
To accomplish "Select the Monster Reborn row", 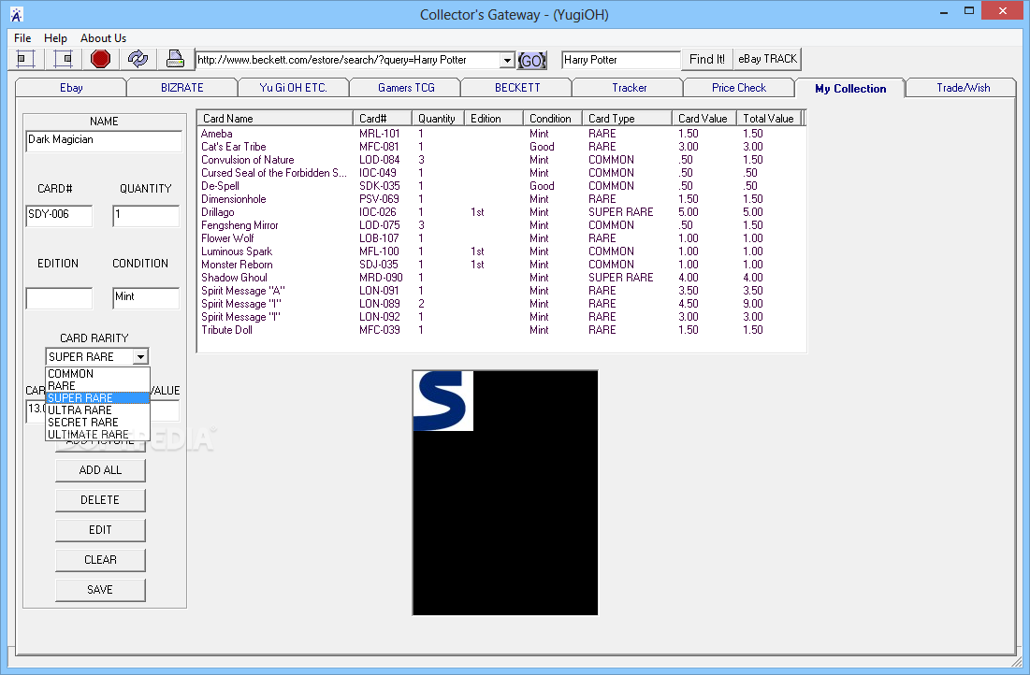I will 501,265.
